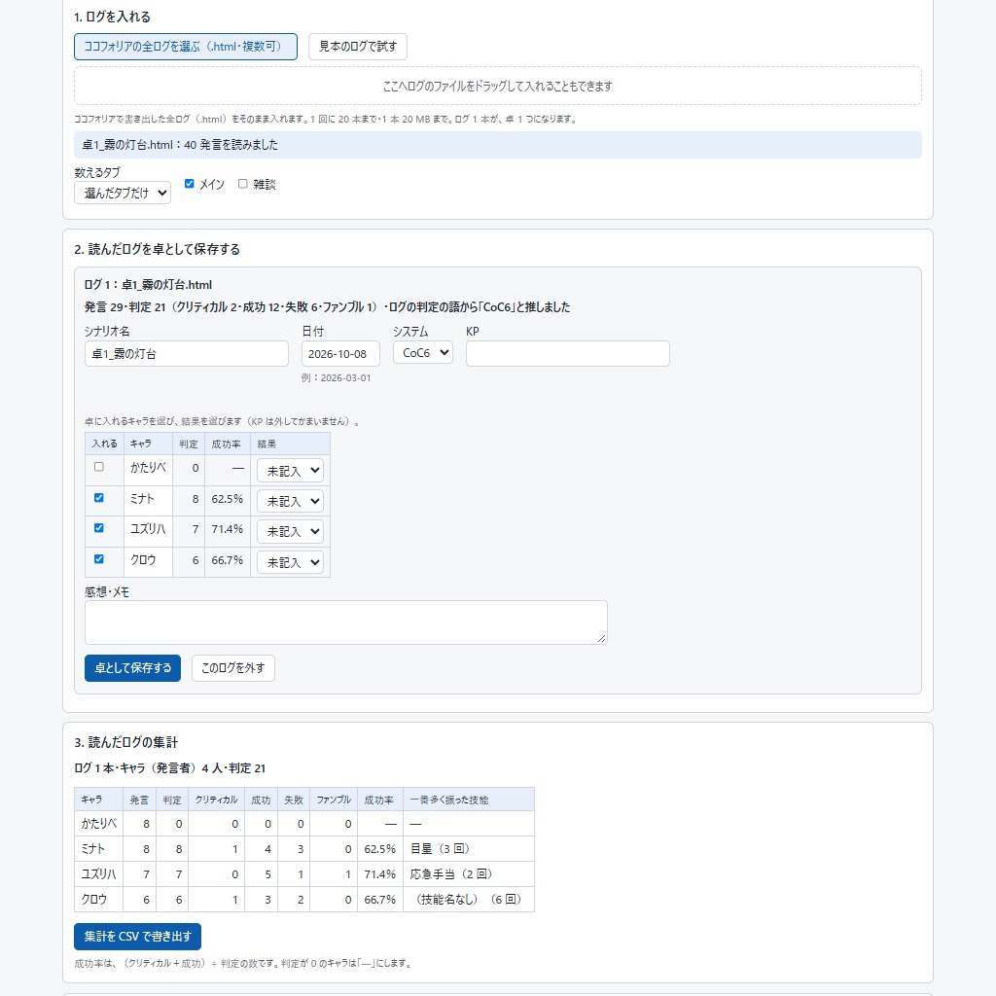Check the かたりべ include checkbox
Screen dimensions: 996x996
coord(99,467)
